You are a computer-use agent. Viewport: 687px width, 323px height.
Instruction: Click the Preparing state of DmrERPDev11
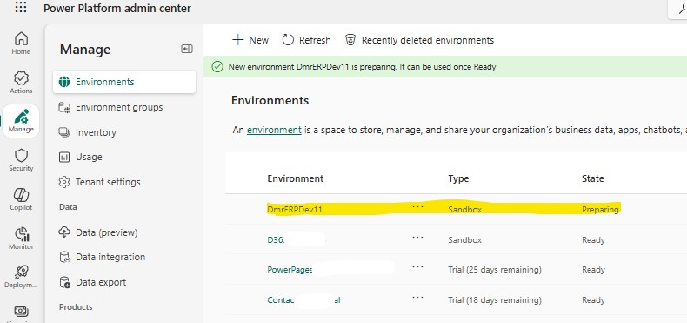tap(600, 209)
